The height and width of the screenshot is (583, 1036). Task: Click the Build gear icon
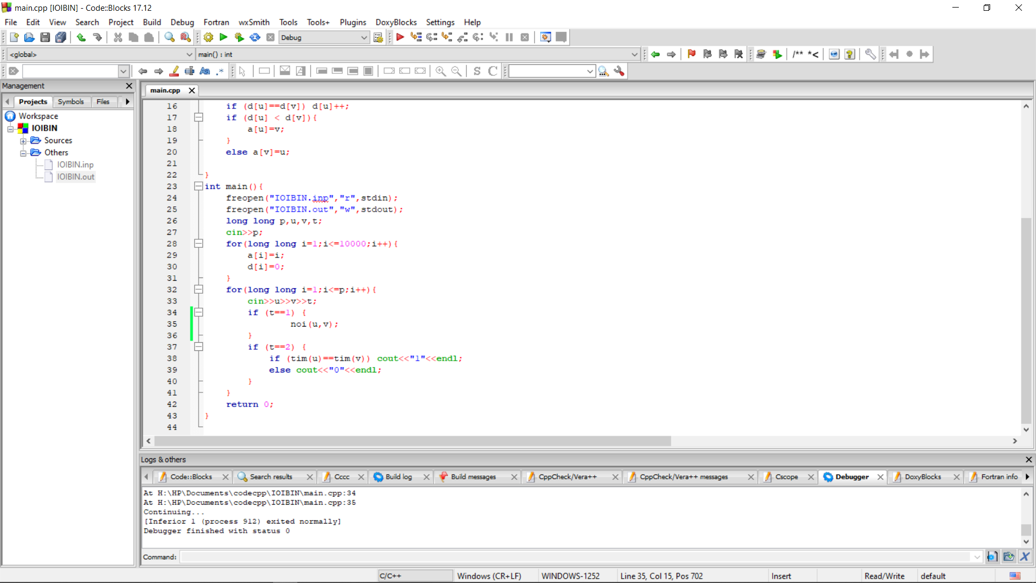[208, 37]
